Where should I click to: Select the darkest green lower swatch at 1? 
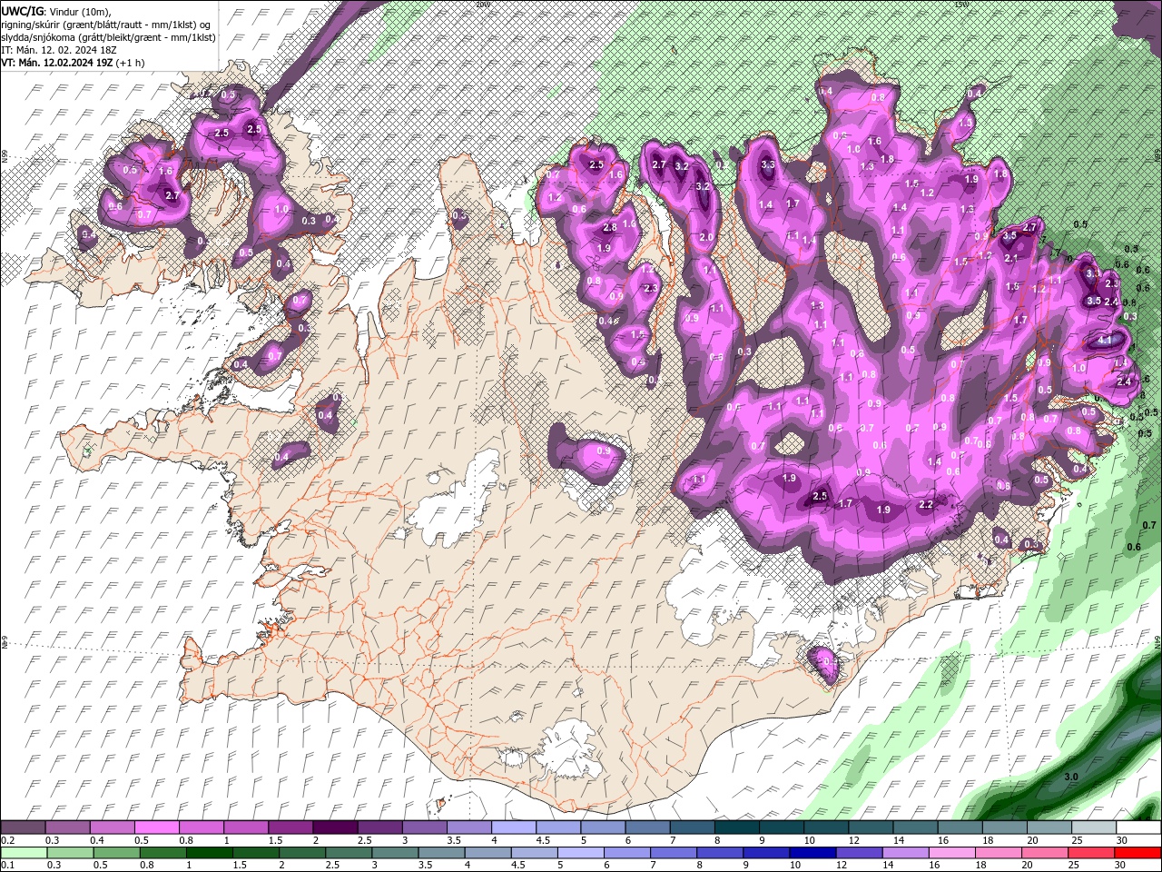tap(209, 853)
